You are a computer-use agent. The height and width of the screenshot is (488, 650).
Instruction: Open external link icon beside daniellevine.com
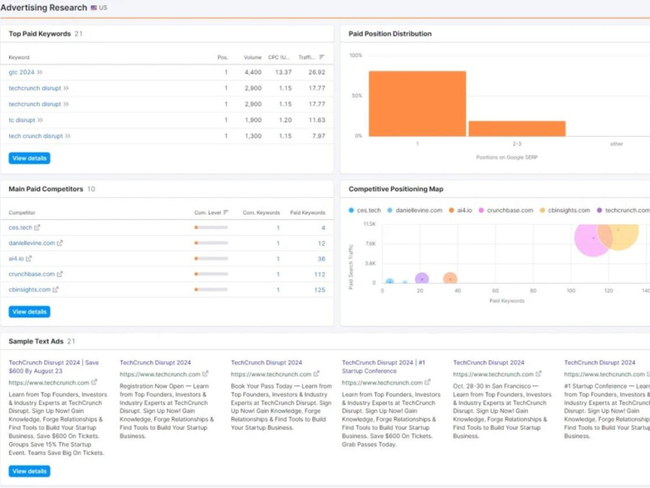60,243
